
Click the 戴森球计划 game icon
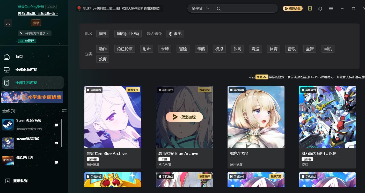tap(8, 160)
